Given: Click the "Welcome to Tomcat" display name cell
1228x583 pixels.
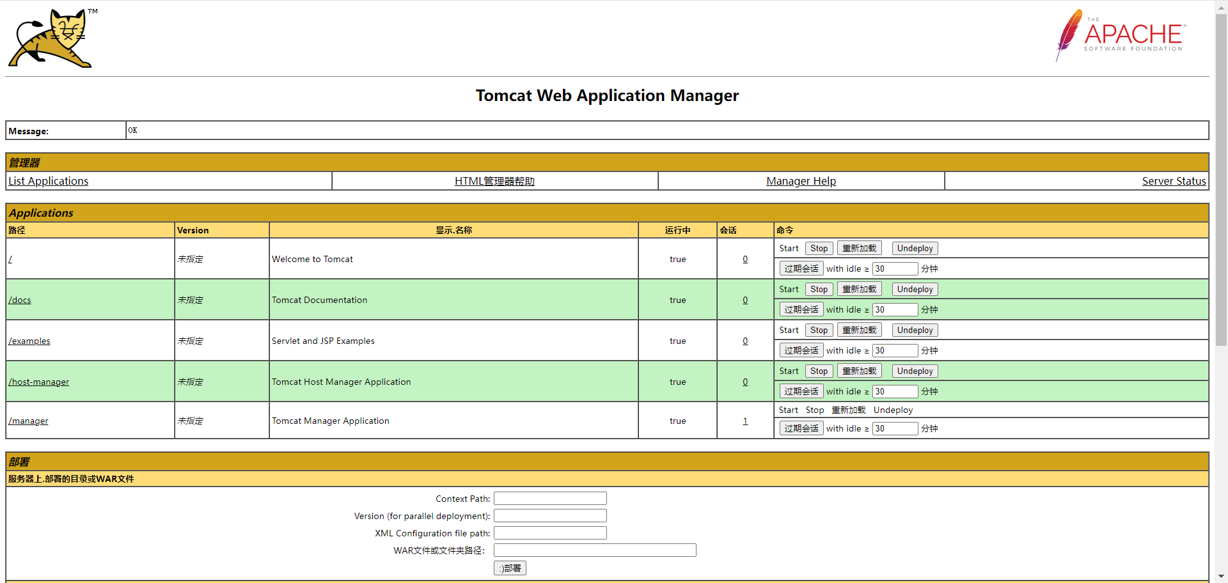Looking at the screenshot, I should click(453, 259).
